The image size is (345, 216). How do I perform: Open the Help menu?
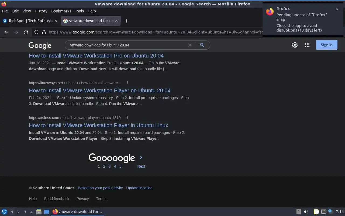[92, 11]
